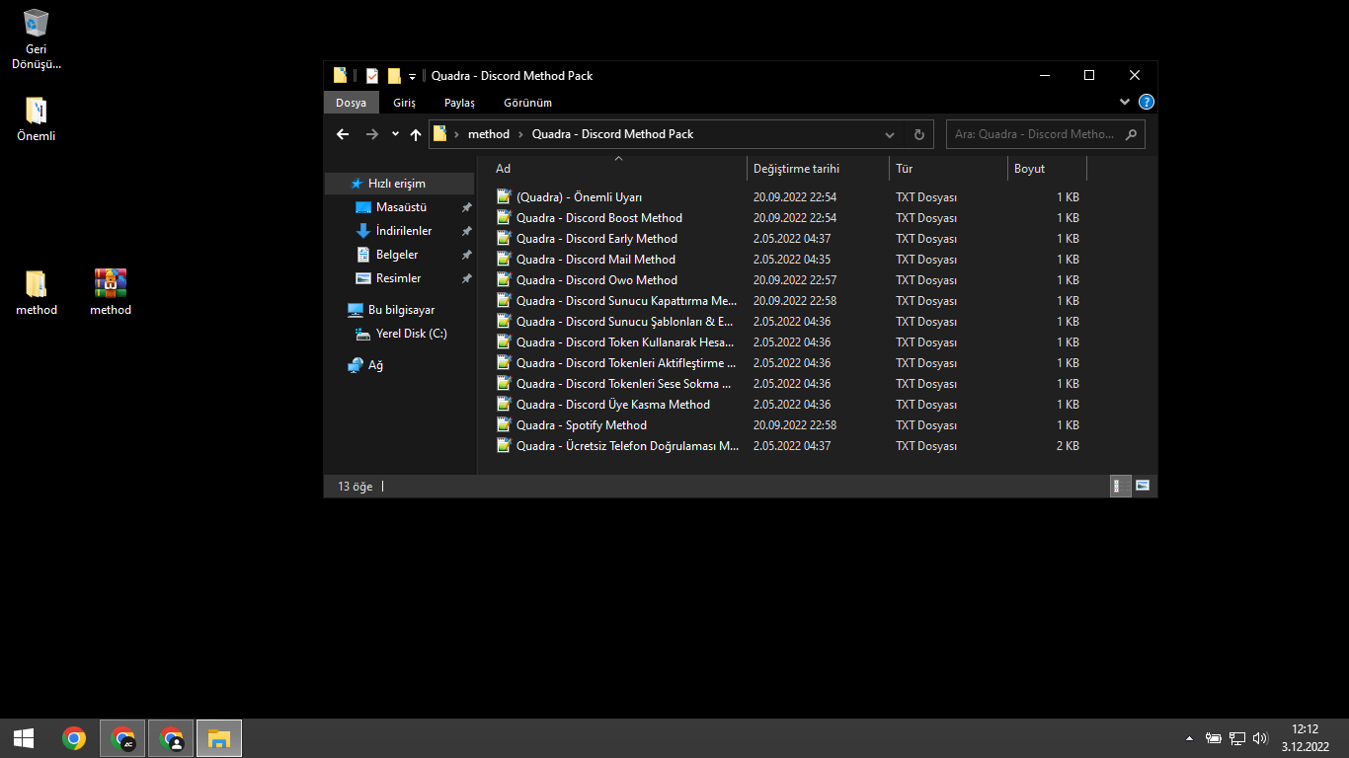Screen dimensions: 1349x758
Task: Expand the ribbon with the chevron
Action: point(1125,102)
